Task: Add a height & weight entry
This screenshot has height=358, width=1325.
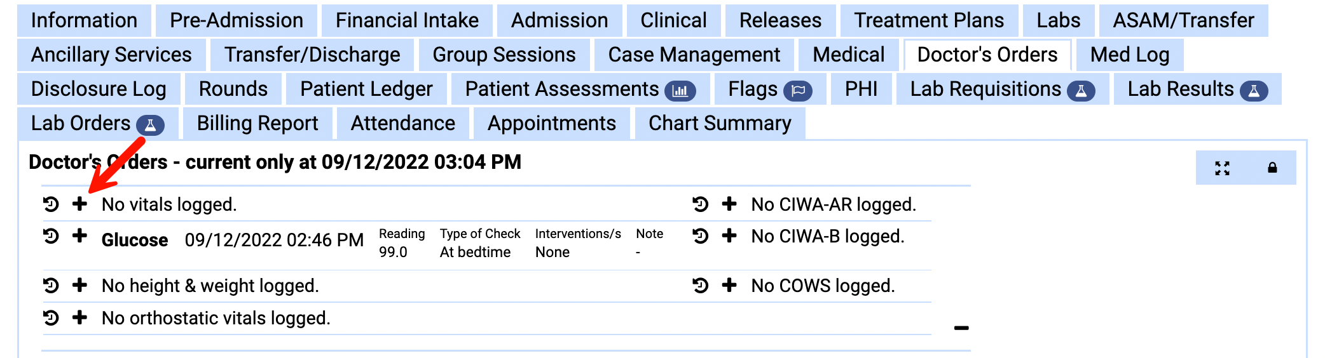Action: (x=79, y=285)
